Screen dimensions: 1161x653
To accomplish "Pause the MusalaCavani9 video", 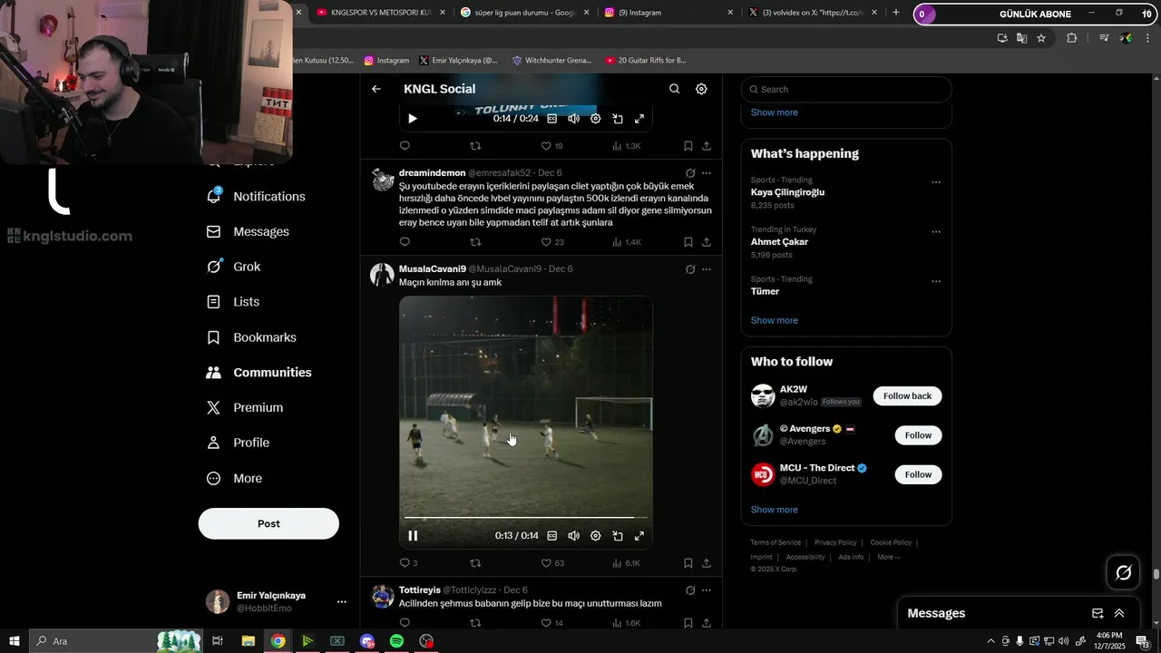I will [413, 536].
